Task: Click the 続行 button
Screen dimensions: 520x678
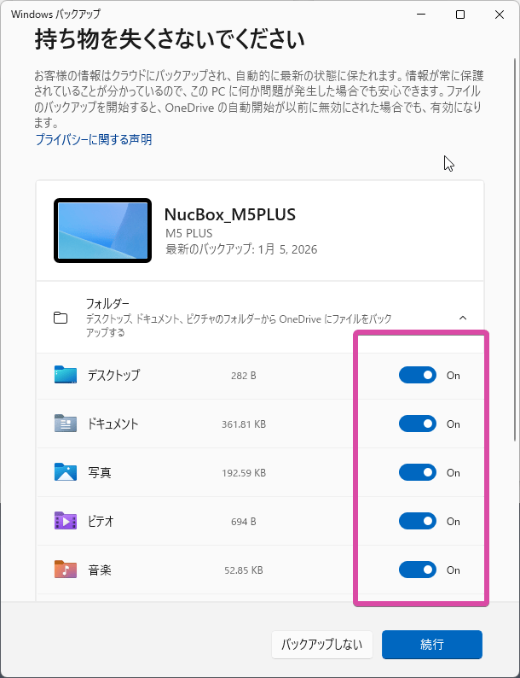Action: (x=431, y=645)
